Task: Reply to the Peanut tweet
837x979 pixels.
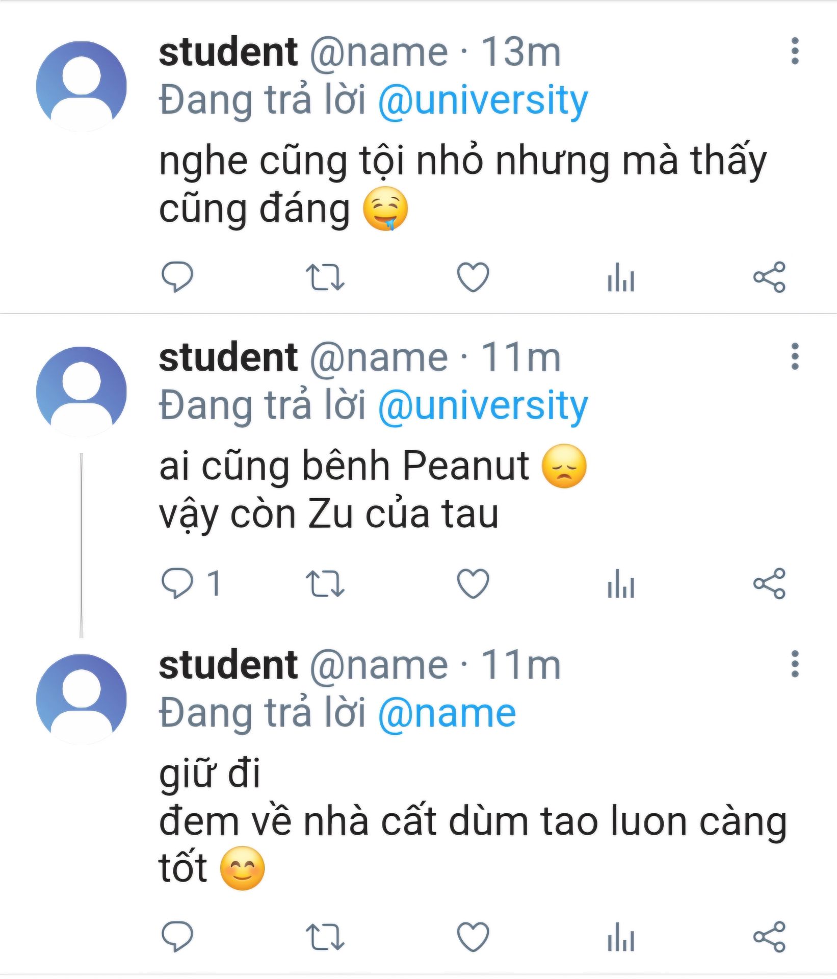Action: tap(177, 583)
